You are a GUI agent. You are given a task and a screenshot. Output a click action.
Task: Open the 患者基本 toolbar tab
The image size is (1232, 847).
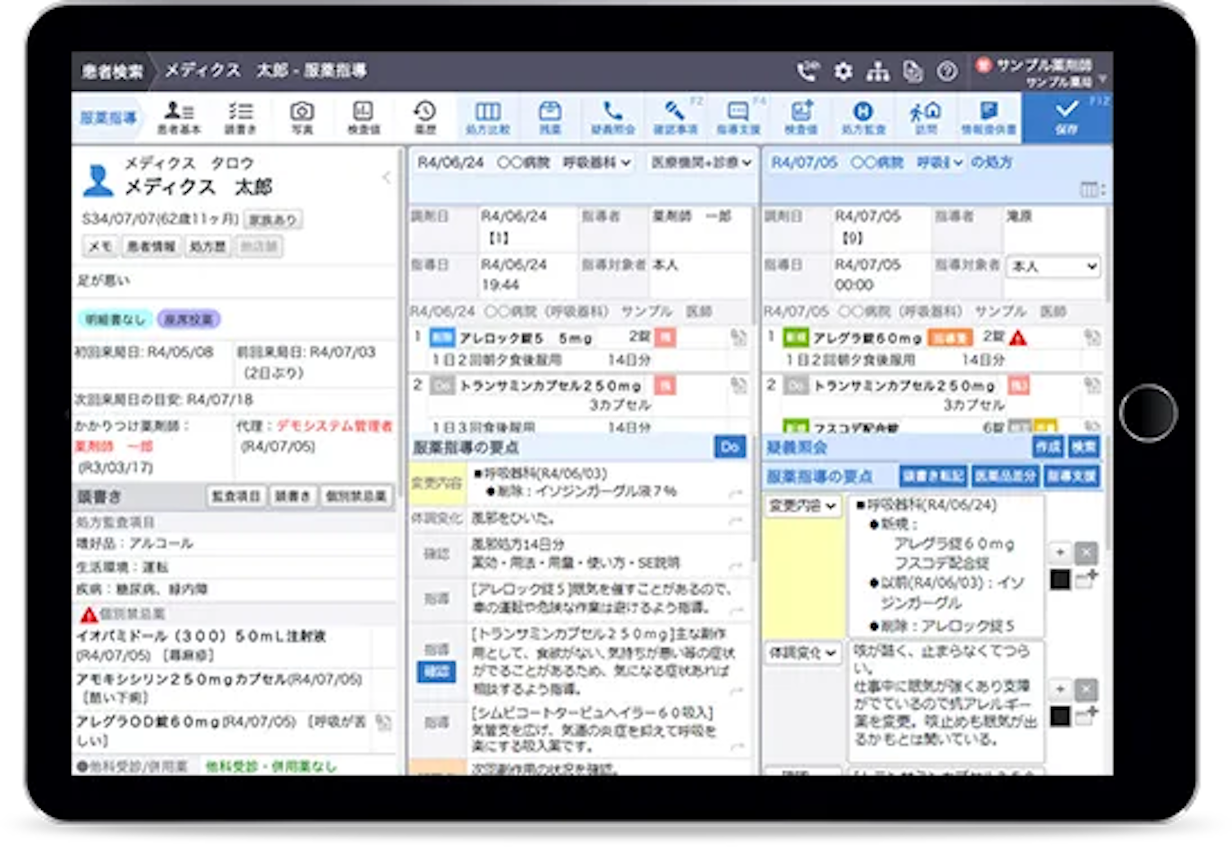(179, 117)
